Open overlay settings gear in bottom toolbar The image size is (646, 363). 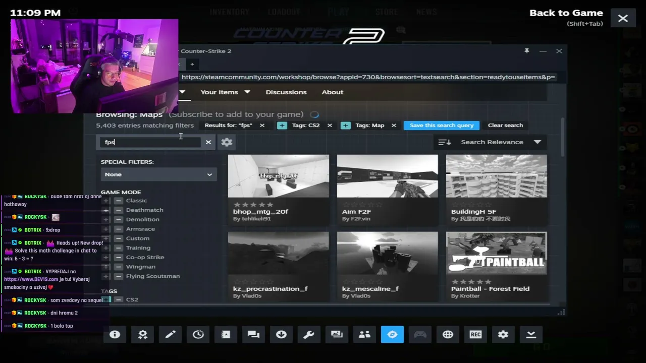pyautogui.click(x=503, y=334)
